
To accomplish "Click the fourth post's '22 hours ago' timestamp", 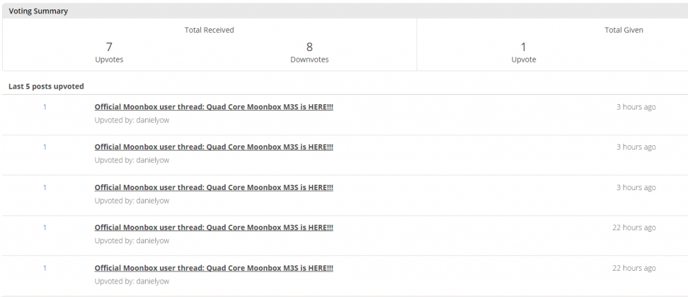I will [634, 228].
